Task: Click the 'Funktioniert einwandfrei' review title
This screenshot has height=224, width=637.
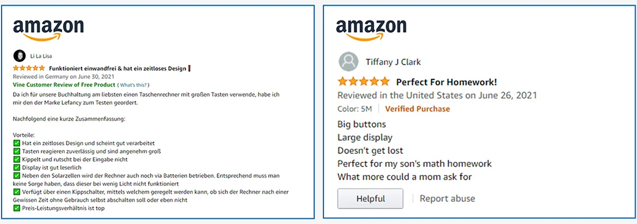Action: click(x=117, y=68)
